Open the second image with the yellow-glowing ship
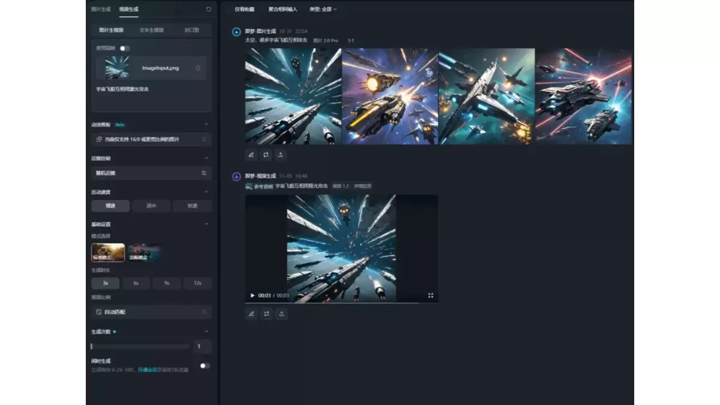720x405 pixels. (x=390, y=96)
